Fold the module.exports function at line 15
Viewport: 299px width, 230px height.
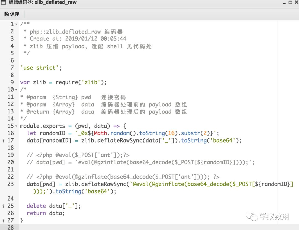pyautogui.click(x=16, y=126)
